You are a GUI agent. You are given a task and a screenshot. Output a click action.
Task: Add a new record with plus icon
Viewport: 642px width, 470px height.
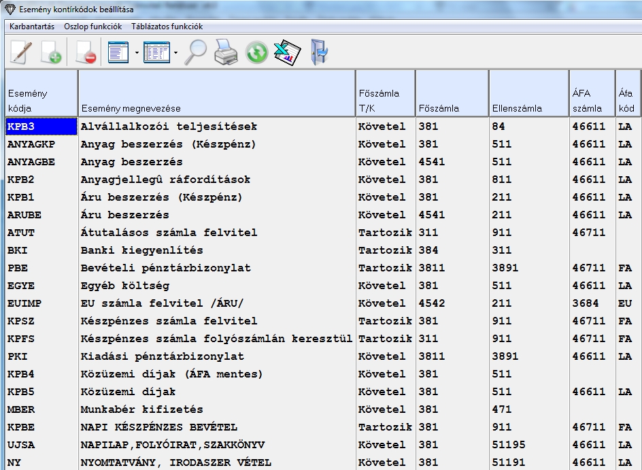(51, 52)
